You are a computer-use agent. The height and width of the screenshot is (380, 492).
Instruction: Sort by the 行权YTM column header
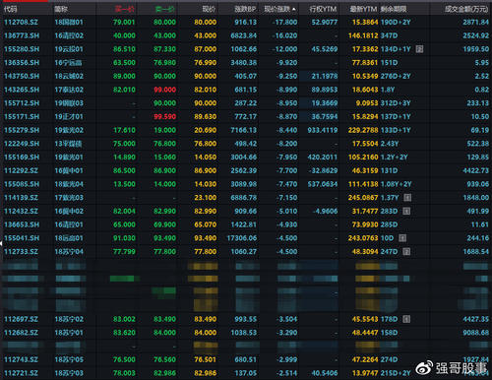[323, 9]
